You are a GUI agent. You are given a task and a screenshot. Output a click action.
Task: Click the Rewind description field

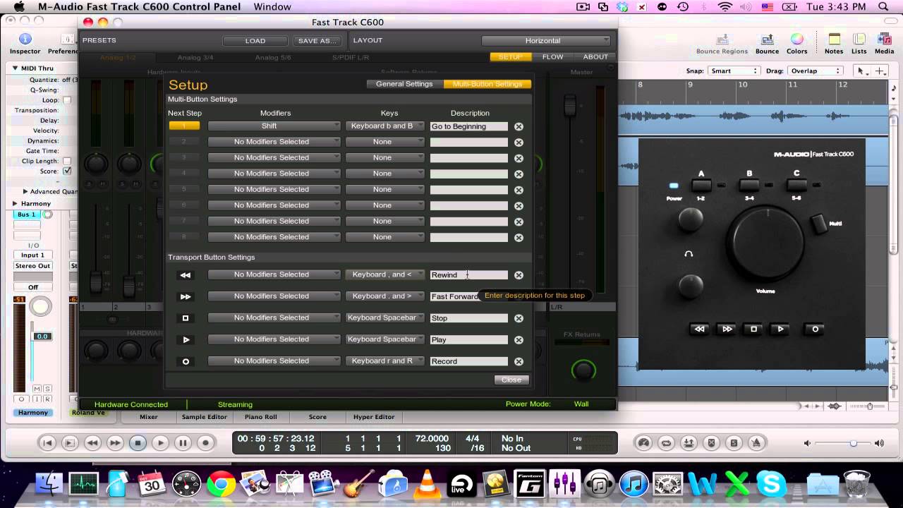[469, 275]
